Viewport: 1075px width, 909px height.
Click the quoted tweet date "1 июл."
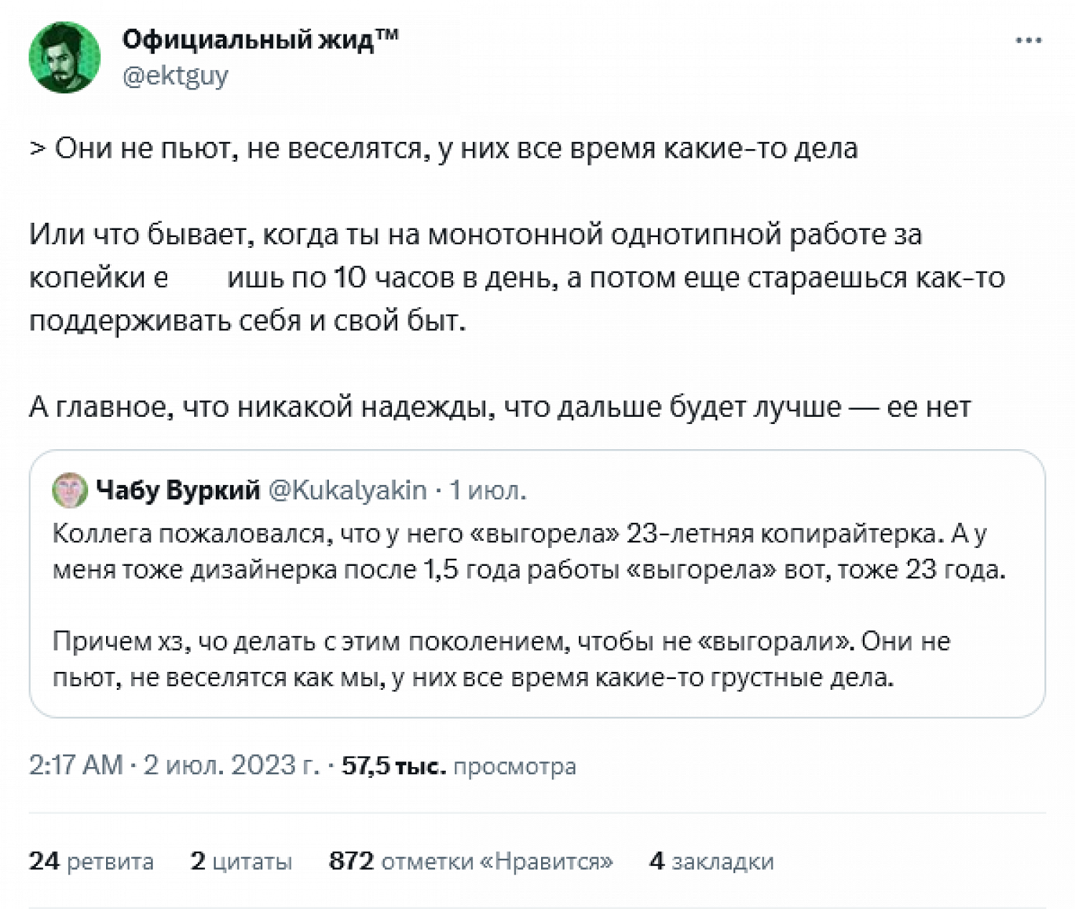487,490
